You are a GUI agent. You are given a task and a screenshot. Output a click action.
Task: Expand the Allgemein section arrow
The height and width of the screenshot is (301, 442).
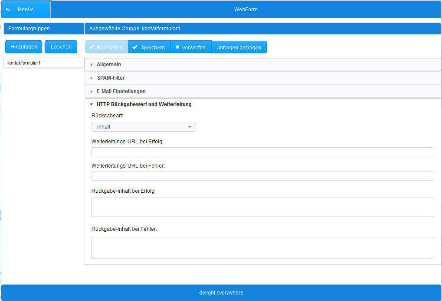tap(92, 65)
